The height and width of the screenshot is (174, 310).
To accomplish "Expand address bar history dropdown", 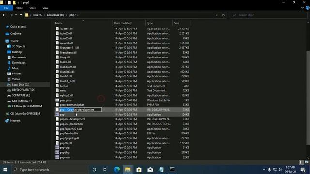I will click(x=217, y=15).
